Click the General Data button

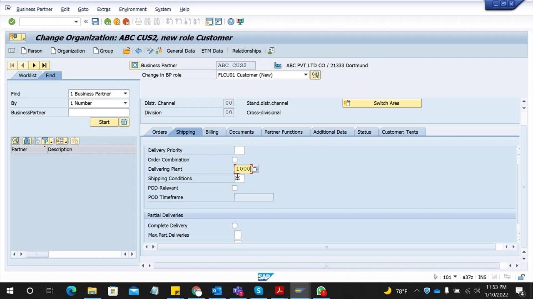click(x=181, y=51)
